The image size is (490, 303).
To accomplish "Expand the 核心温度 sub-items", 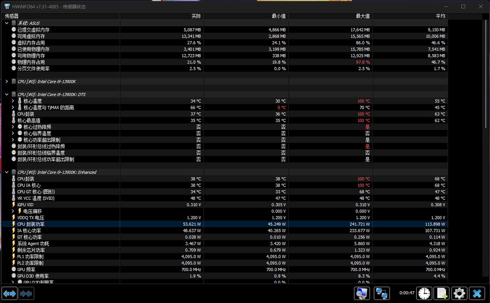I will click(13, 101).
